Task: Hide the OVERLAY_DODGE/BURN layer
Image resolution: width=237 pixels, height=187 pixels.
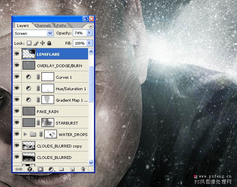Action: tap(17, 65)
